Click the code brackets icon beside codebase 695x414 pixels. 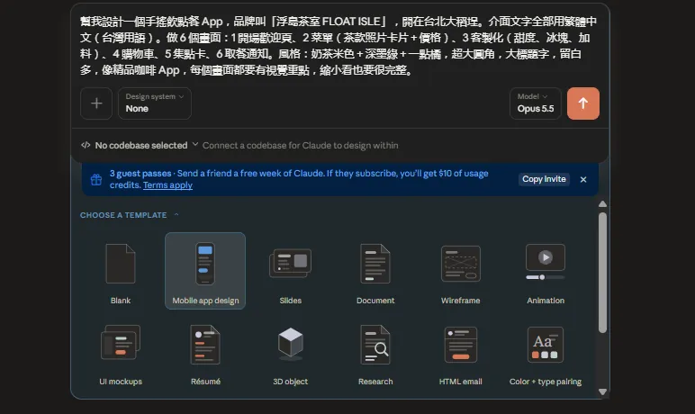tap(86, 145)
